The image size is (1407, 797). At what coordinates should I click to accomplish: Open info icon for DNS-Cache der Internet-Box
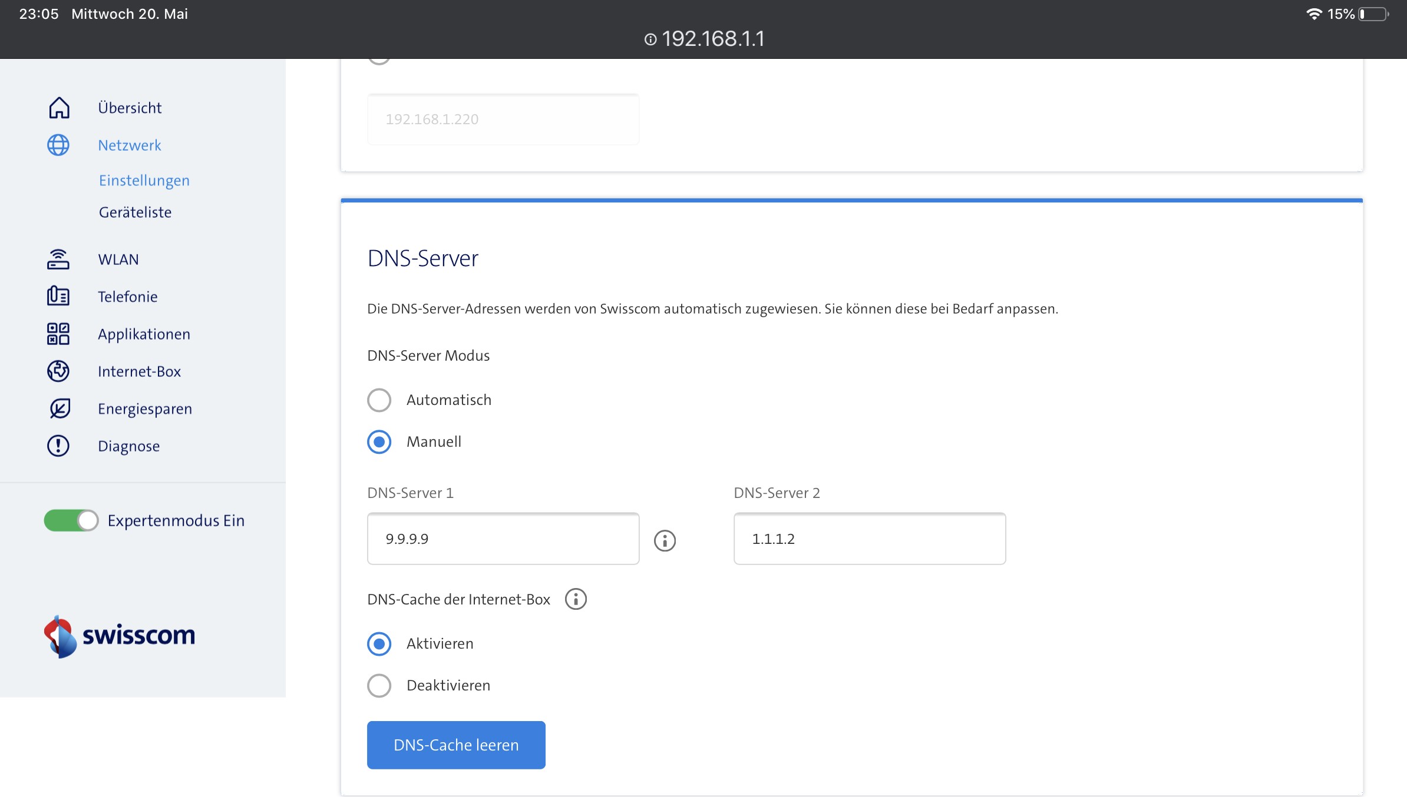click(576, 599)
